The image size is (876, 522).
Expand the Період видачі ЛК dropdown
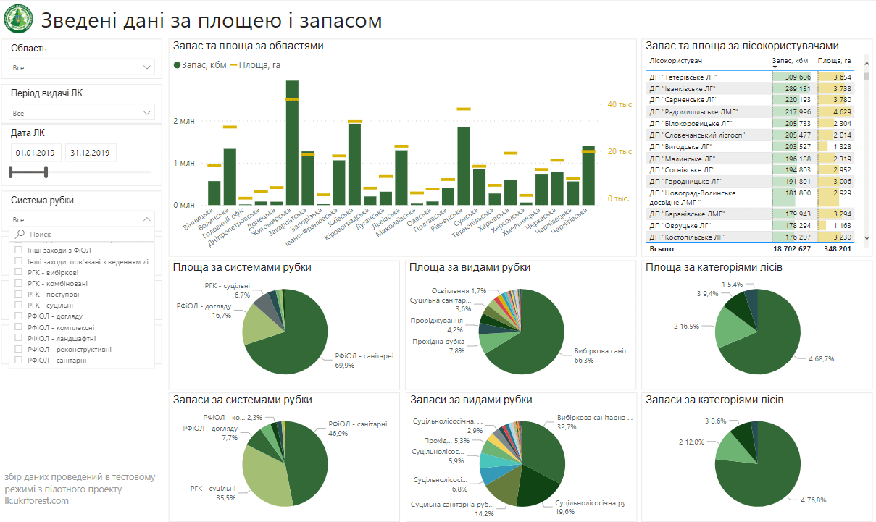click(x=82, y=113)
